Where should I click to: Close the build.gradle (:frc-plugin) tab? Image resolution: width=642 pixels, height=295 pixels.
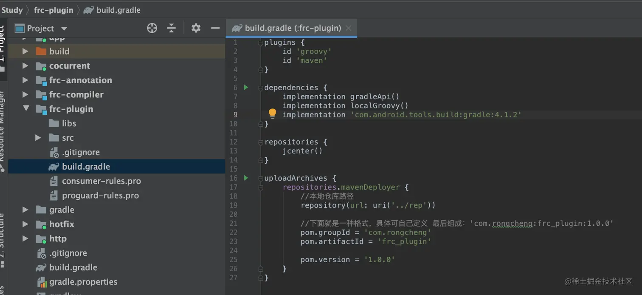pos(349,28)
